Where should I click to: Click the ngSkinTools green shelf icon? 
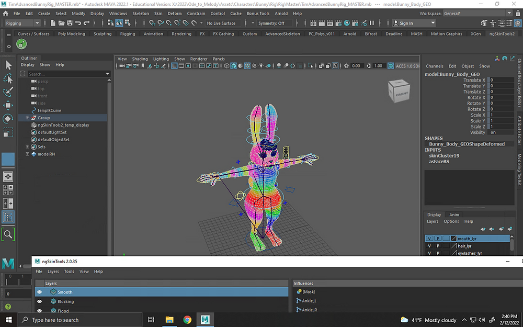tap(21, 44)
